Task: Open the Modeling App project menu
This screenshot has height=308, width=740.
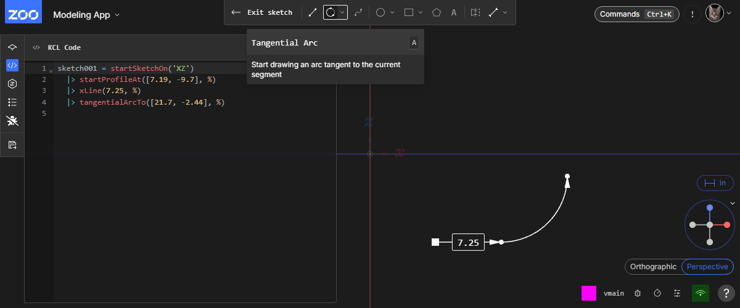Action: tap(86, 14)
